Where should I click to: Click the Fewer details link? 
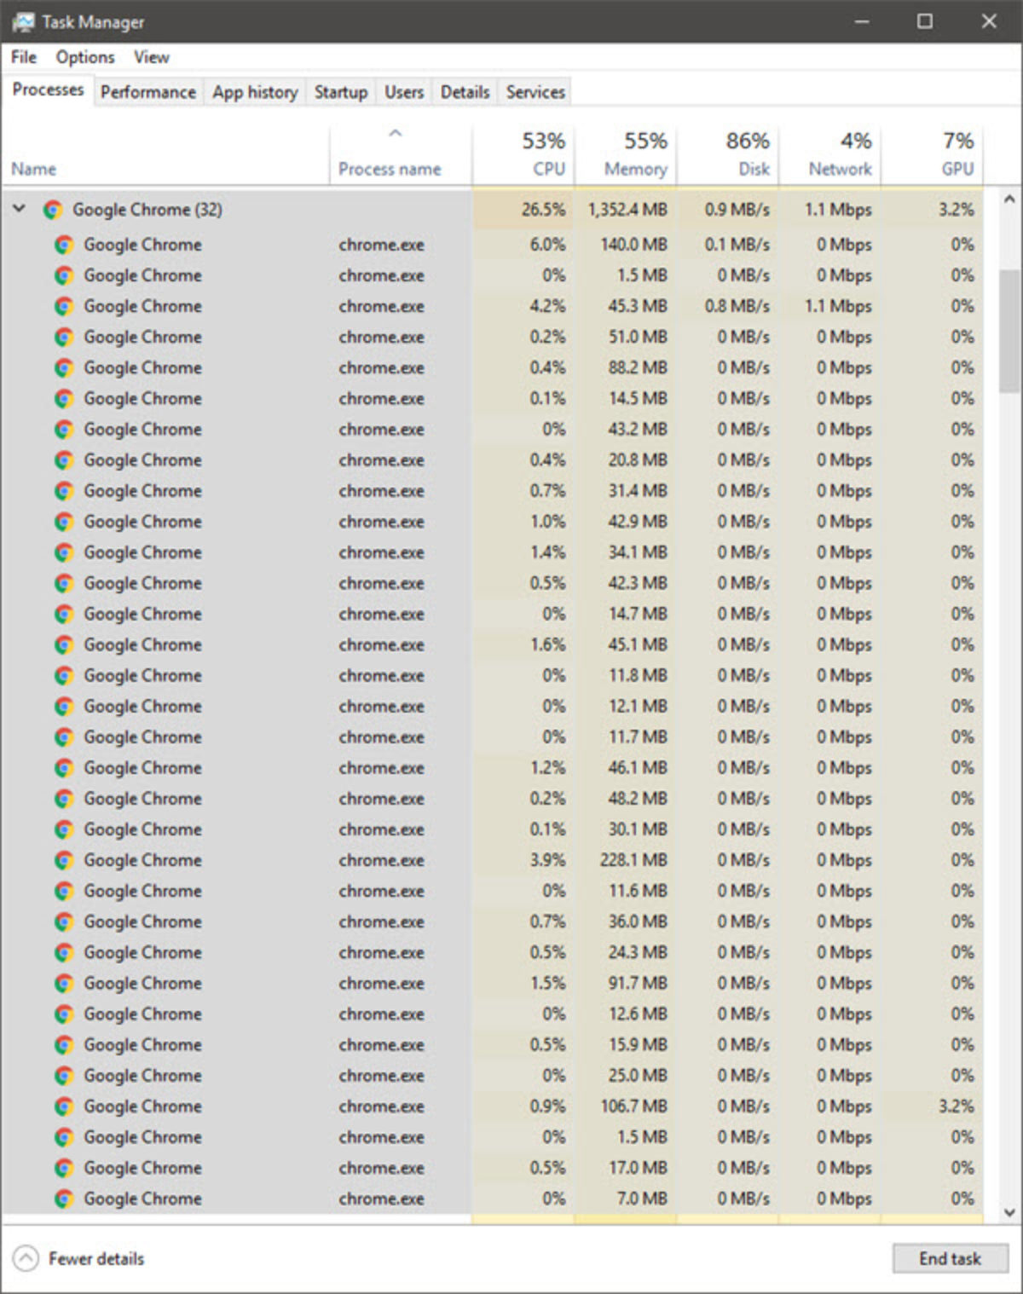click(x=96, y=1258)
